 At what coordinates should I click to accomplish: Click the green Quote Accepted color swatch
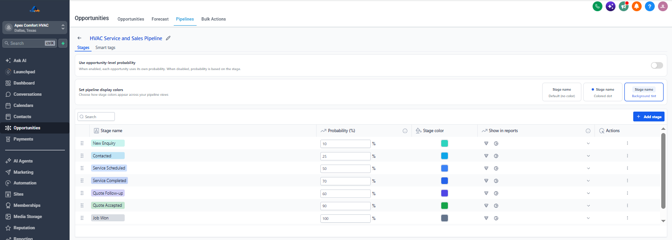pos(445,205)
